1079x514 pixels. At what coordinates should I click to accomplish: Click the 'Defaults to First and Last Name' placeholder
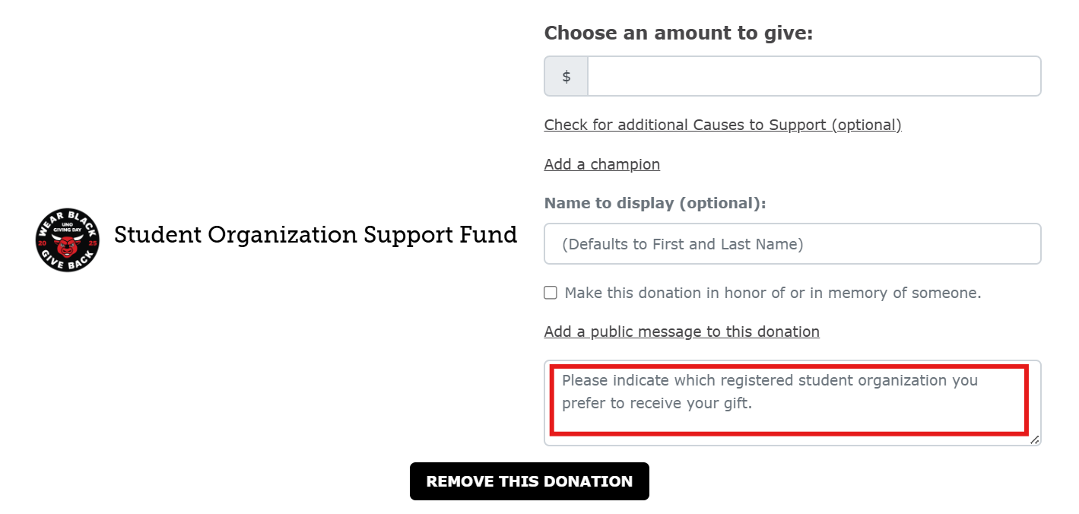tap(682, 244)
